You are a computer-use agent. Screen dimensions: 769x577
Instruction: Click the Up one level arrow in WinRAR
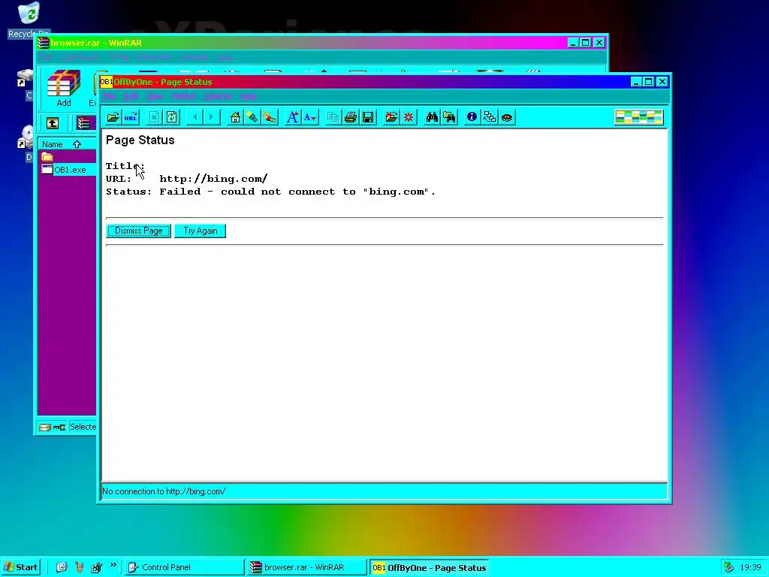[53, 123]
